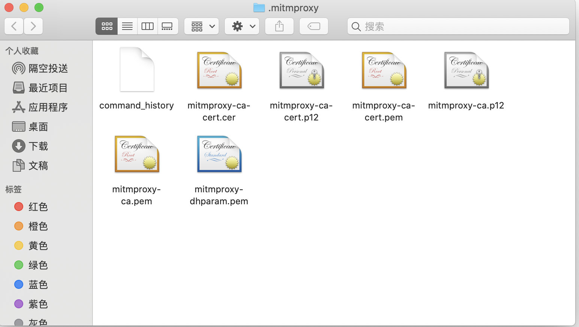579x327 pixels.
Task: Switch to gallery view
Action: click(x=167, y=26)
